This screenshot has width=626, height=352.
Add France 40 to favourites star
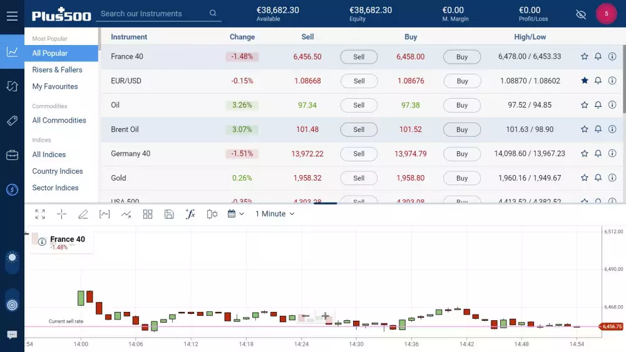585,56
